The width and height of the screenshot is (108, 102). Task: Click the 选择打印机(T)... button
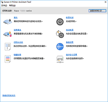click(x=97, y=11)
